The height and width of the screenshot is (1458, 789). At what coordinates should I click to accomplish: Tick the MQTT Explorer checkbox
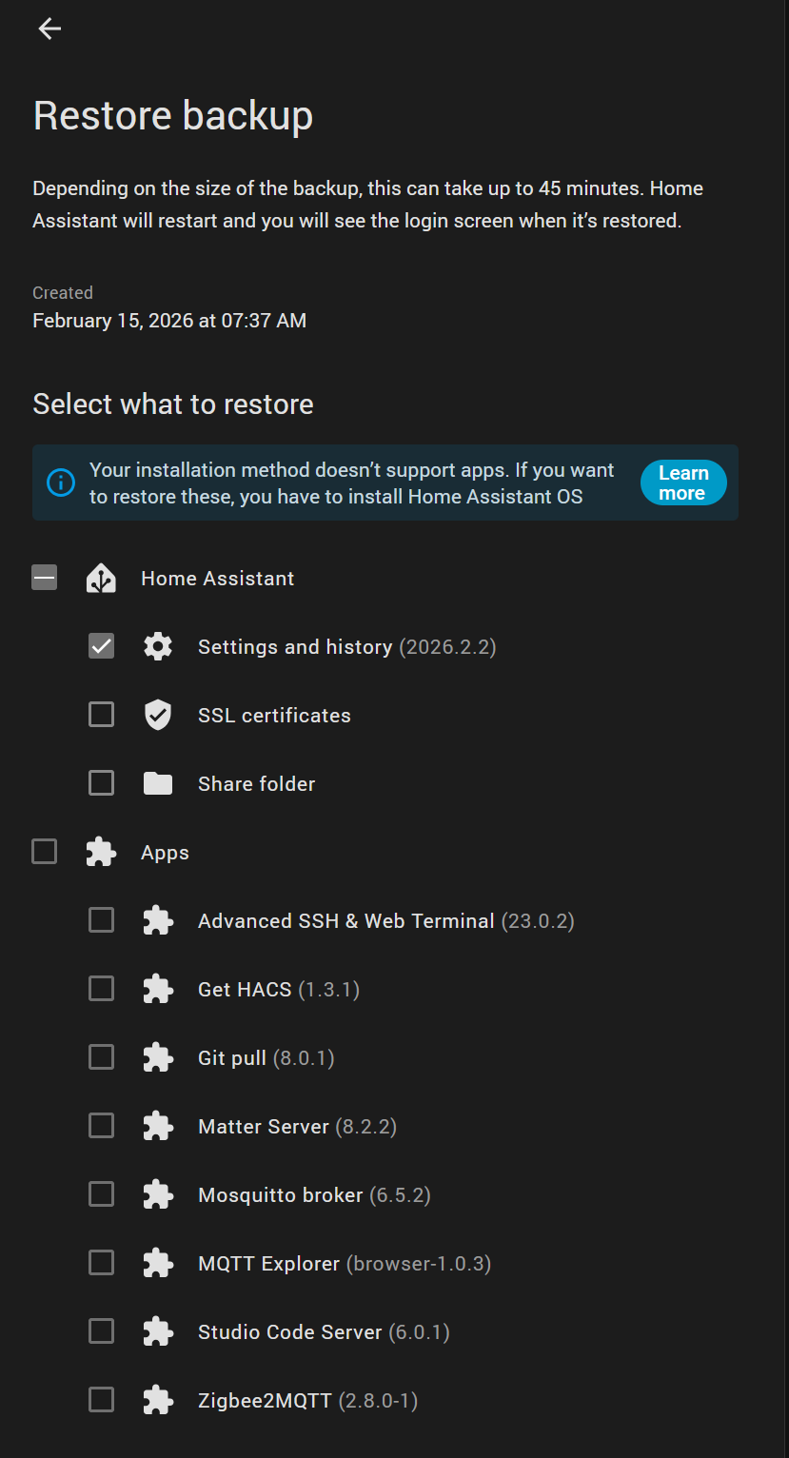pos(102,1263)
